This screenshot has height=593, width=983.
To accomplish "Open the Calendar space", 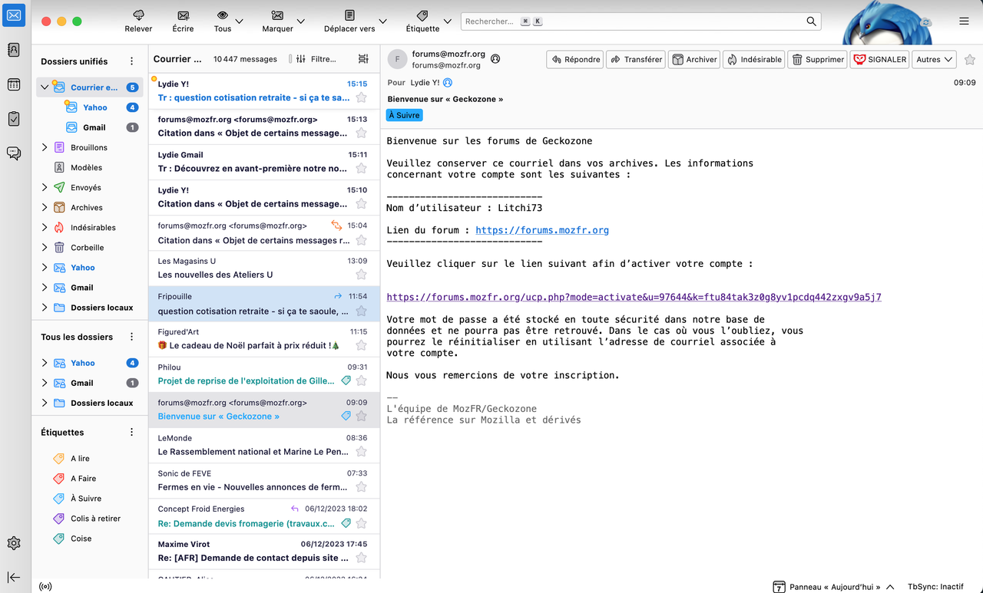I will 14,84.
